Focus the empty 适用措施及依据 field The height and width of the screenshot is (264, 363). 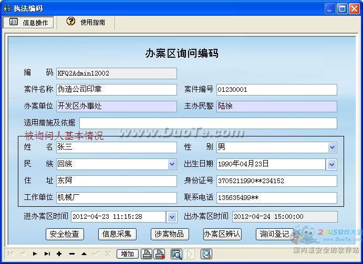click(208, 123)
